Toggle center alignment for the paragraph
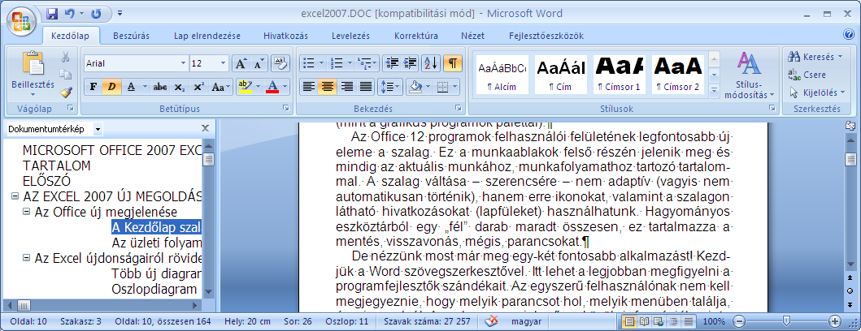This screenshot has width=861, height=331. point(328,87)
